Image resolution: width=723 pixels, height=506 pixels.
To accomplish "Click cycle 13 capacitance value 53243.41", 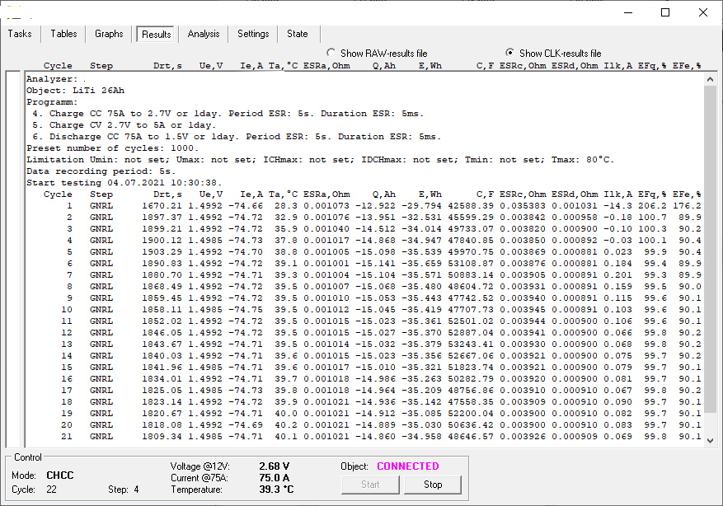I will 470,344.
